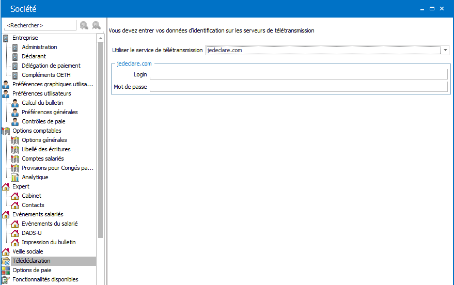Click the Options de paie colored icon

[6, 270]
